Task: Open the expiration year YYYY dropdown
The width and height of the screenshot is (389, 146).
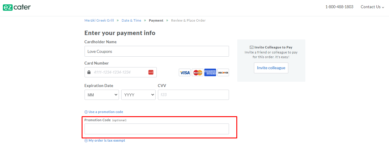Action: pos(138,95)
